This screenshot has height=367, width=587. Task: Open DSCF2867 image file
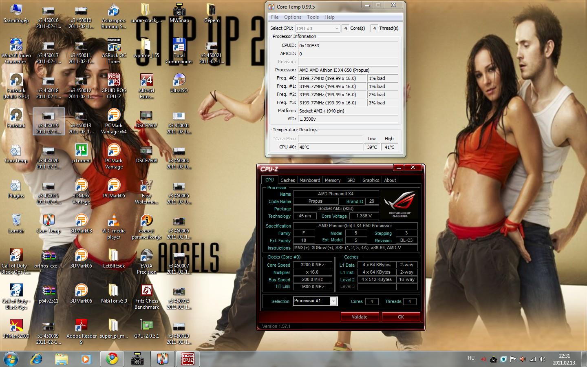click(146, 118)
